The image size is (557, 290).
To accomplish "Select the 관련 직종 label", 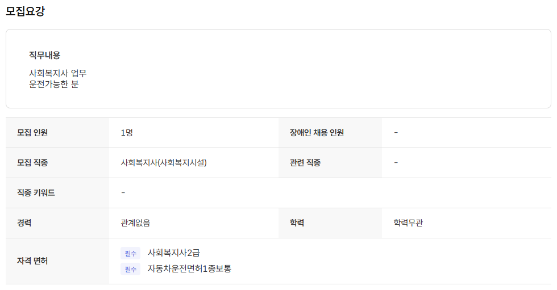I will 305,163.
